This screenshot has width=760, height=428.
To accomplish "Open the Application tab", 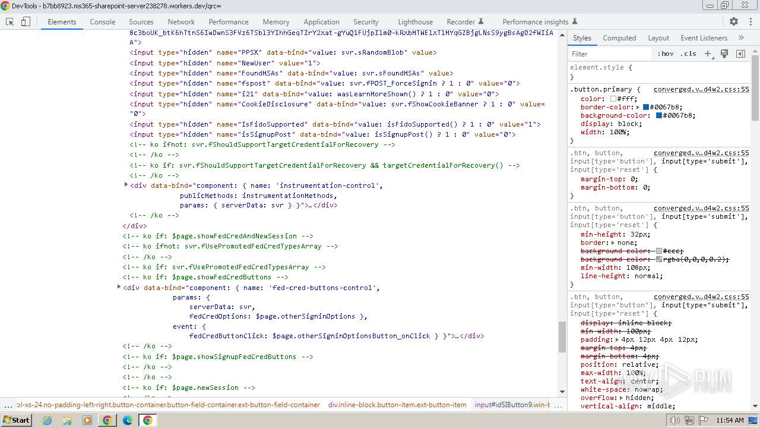I will tap(321, 21).
